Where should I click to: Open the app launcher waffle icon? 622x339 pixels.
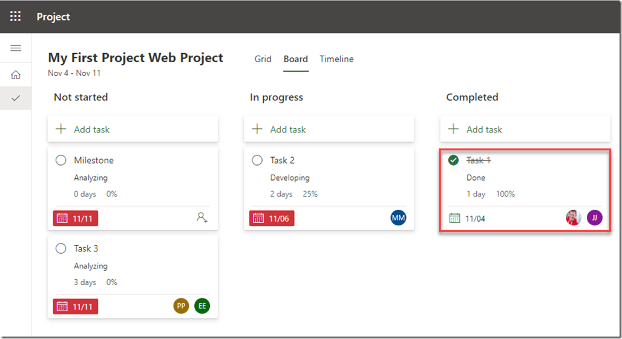click(16, 16)
